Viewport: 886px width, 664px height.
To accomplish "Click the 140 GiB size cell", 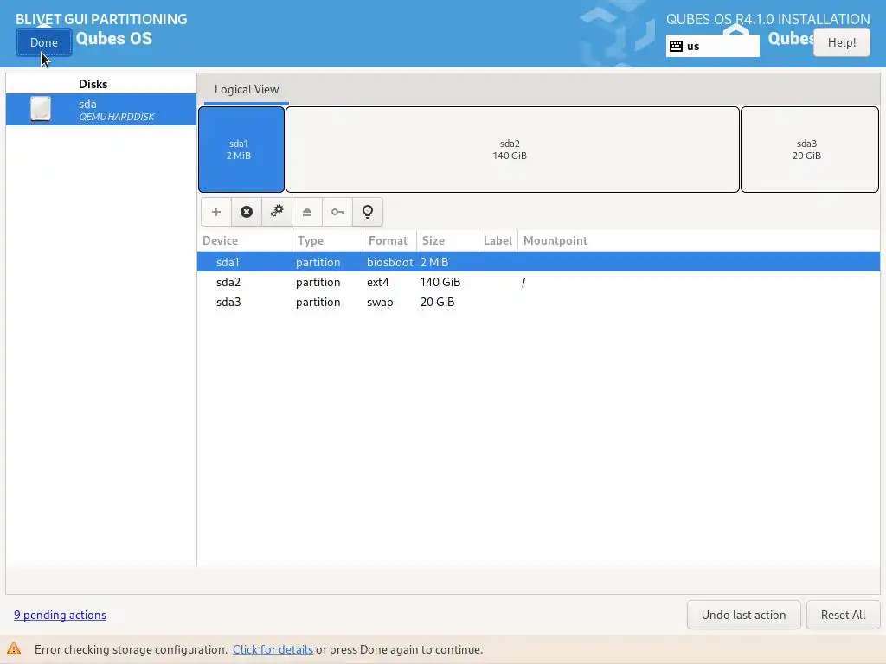I will (x=440, y=282).
